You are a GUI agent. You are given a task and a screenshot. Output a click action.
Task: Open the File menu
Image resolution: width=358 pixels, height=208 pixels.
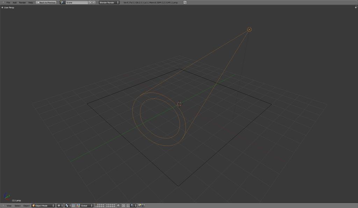click(8, 2)
